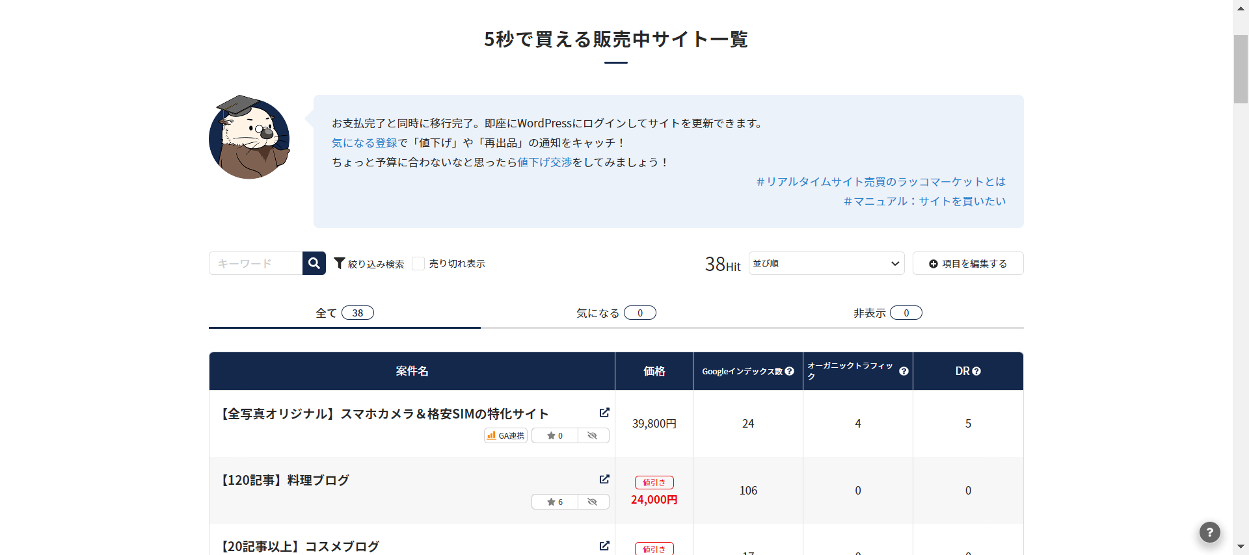This screenshot has height=555, width=1249.
Task: Click help icon beside オーガニックトラフィック header
Action: (x=904, y=371)
